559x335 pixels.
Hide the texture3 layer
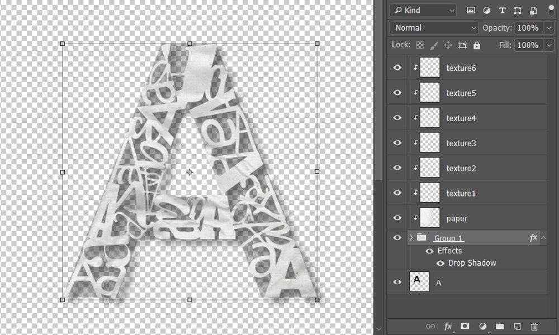(x=397, y=143)
